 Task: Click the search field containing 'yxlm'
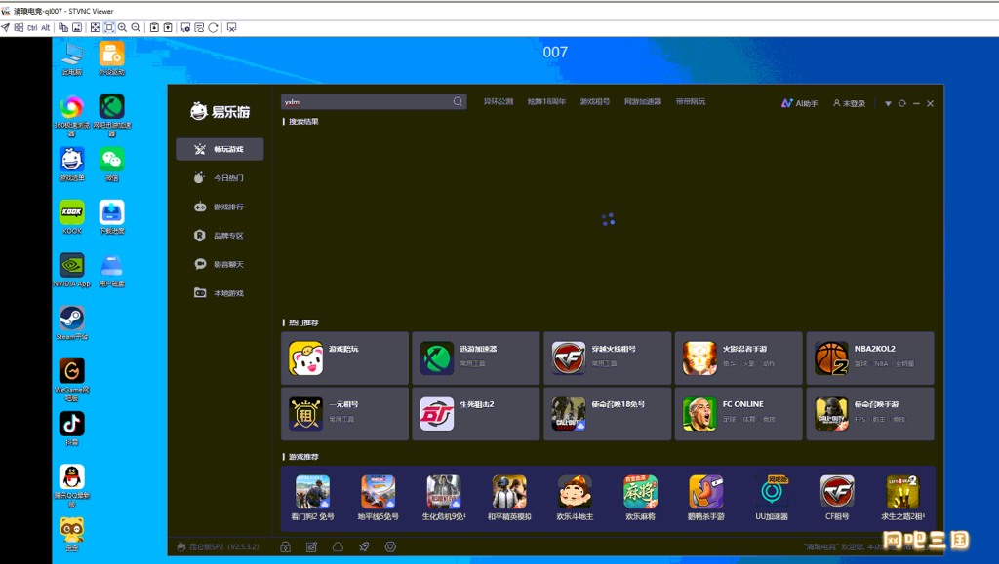point(374,101)
